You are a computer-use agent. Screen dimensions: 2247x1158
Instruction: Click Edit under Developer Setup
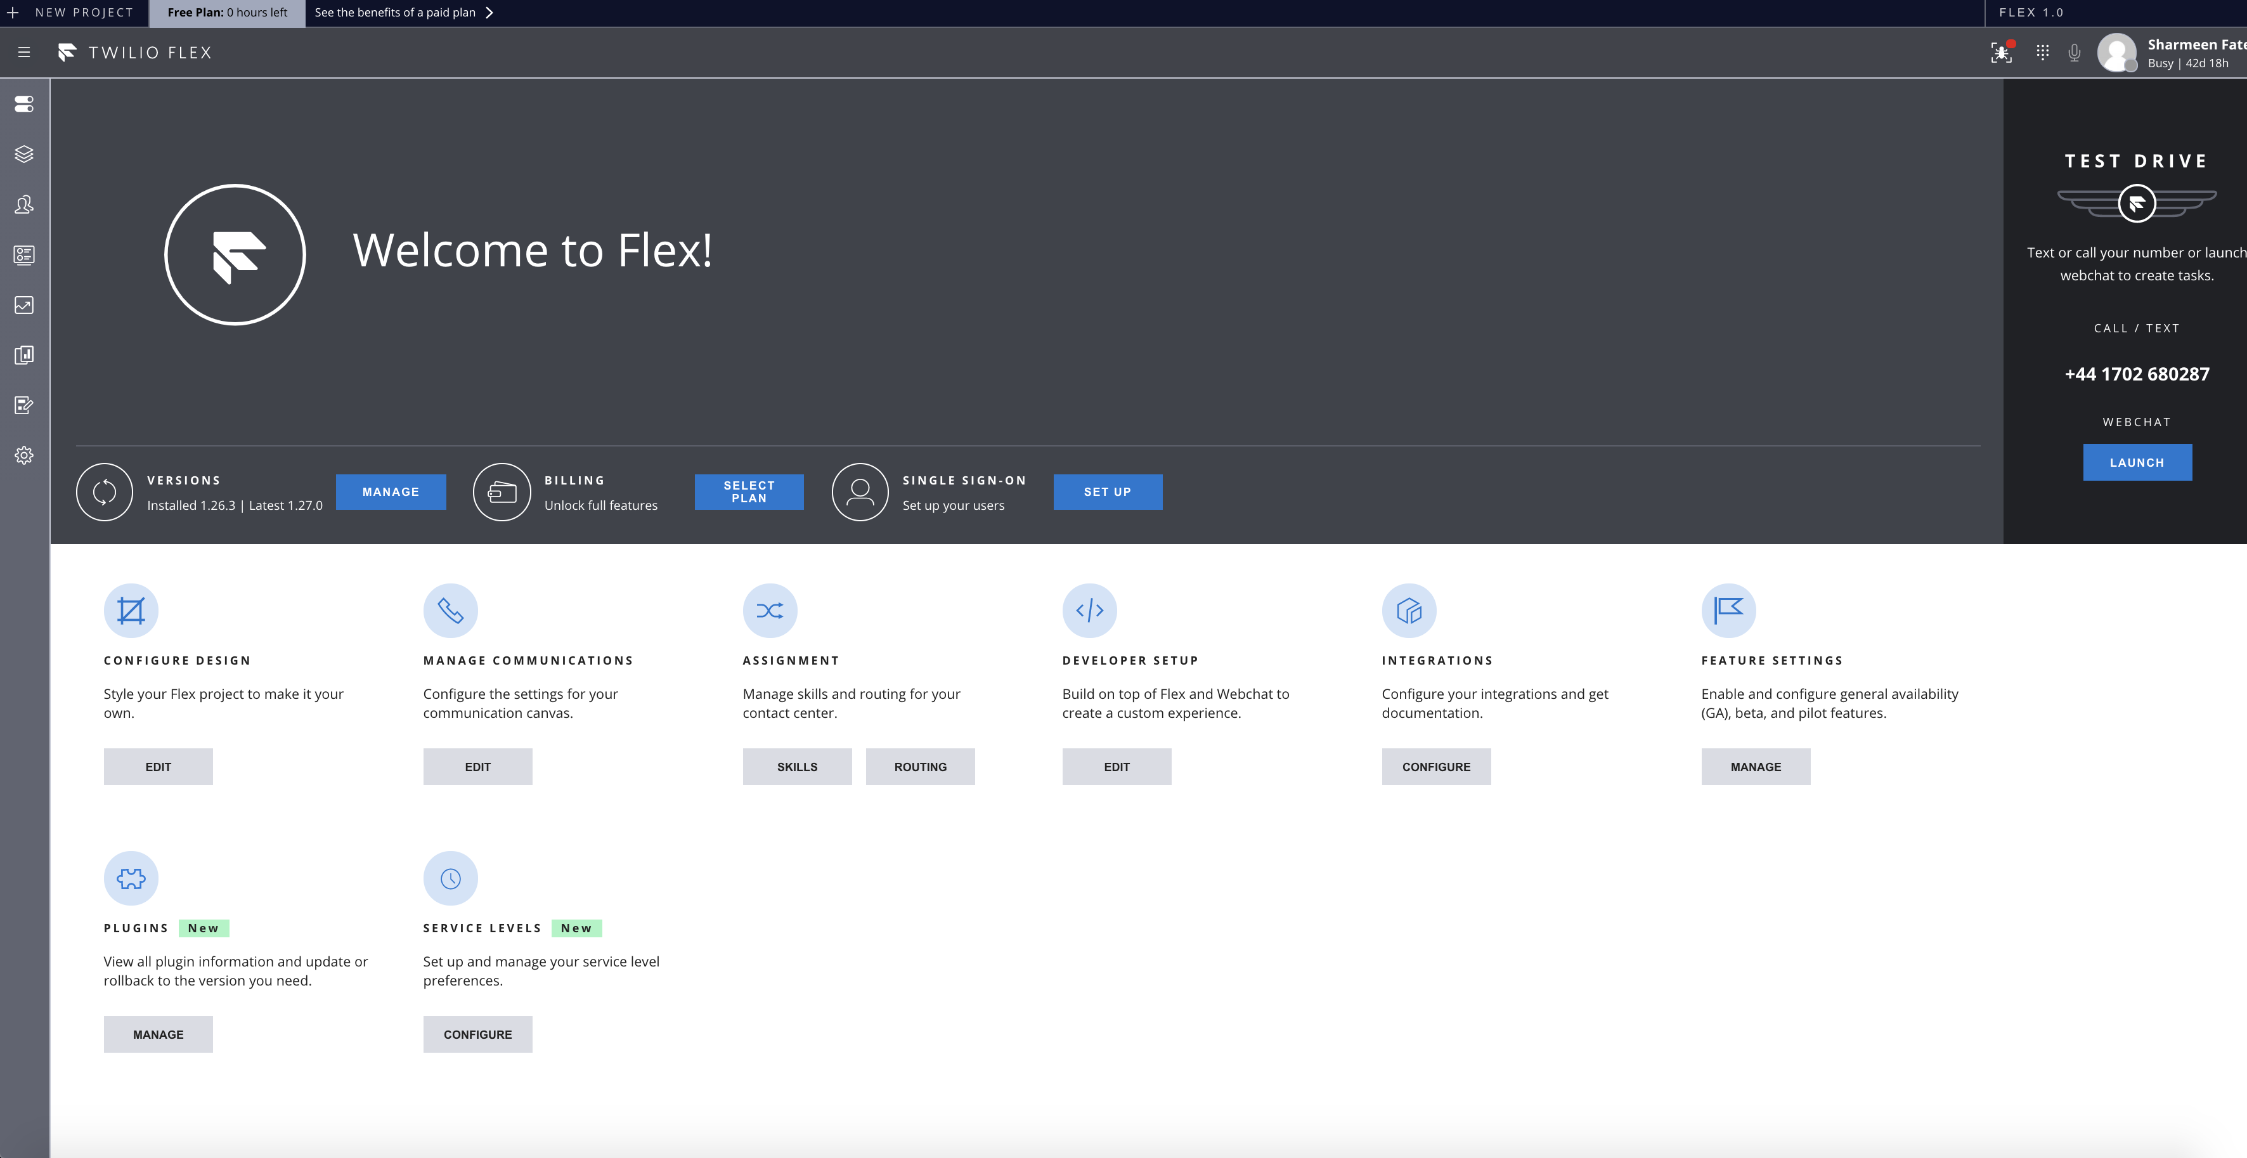pyautogui.click(x=1117, y=767)
